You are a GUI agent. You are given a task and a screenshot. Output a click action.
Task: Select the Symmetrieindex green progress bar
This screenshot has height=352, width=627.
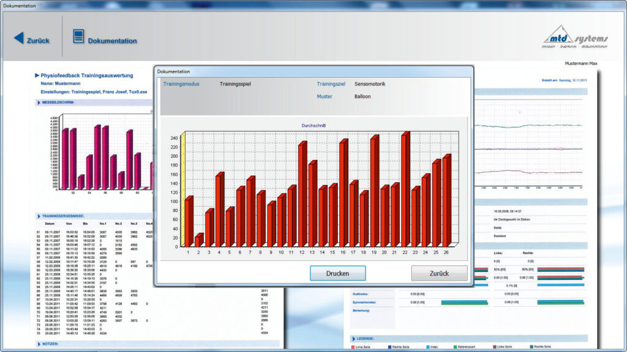click(x=465, y=302)
